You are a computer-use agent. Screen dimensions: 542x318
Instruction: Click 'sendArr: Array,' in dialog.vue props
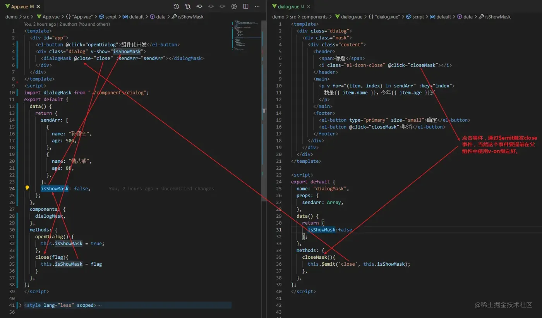pyautogui.click(x=323, y=202)
